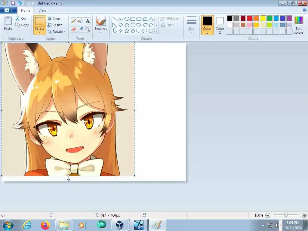Select the Text tool
Image resolution: width=308 pixels, height=231 pixels.
[x=88, y=21]
